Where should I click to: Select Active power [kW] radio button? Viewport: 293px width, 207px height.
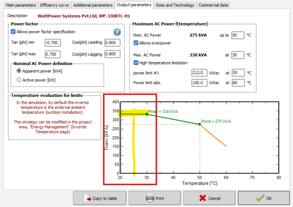(19, 80)
